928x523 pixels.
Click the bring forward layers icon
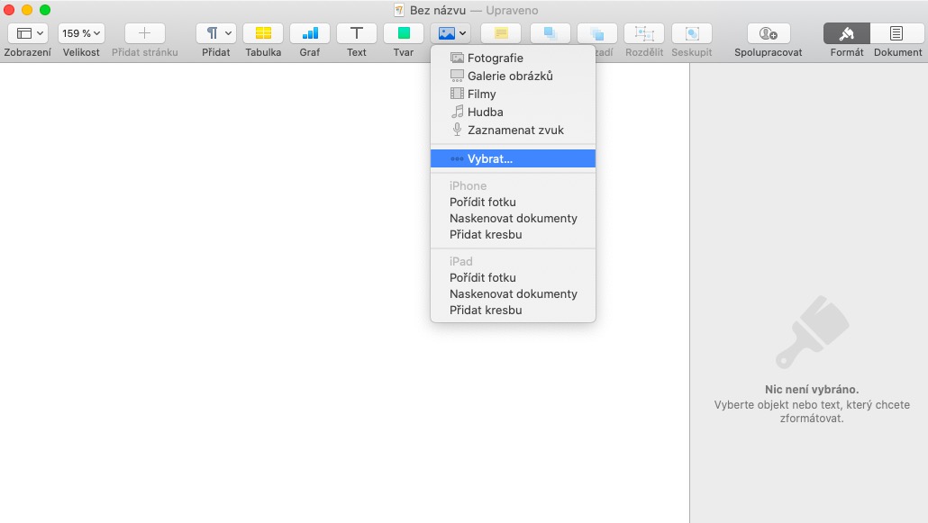[550, 33]
